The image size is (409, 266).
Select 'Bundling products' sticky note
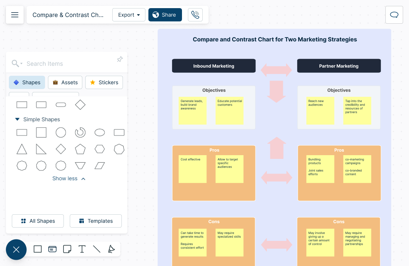[x=320, y=169]
